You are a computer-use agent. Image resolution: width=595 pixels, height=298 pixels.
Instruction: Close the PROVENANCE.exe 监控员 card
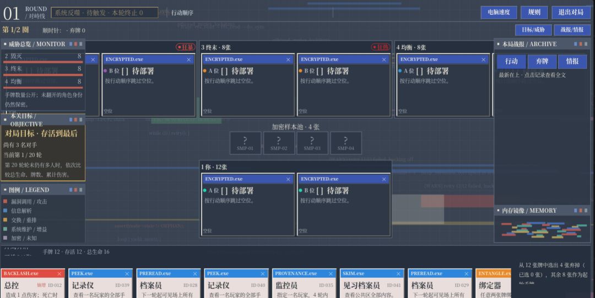pyautogui.click(x=331, y=274)
